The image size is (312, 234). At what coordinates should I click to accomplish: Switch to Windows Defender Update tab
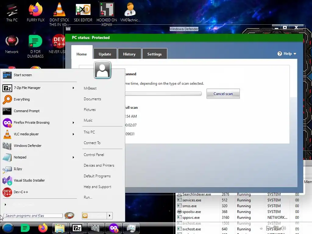[105, 54]
